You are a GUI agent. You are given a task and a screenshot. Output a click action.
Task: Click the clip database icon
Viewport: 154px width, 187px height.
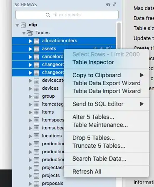pos(23,25)
